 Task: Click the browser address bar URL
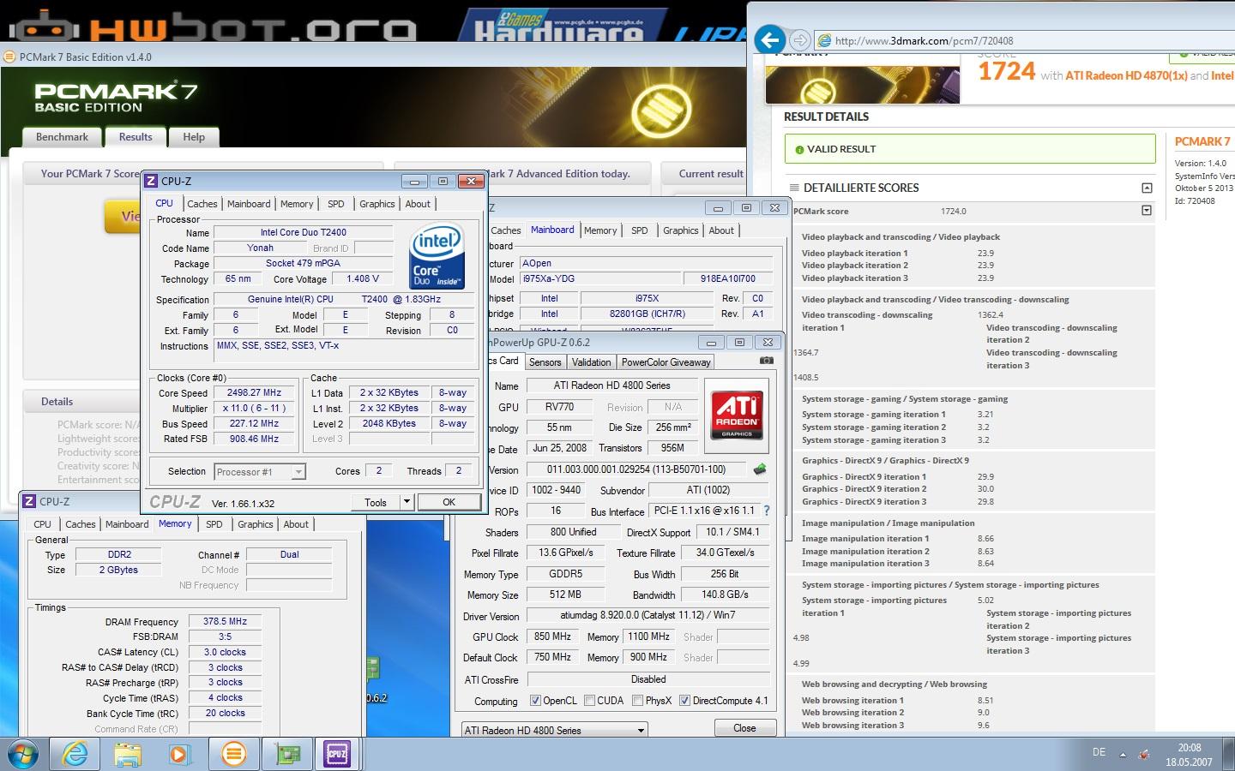[925, 40]
